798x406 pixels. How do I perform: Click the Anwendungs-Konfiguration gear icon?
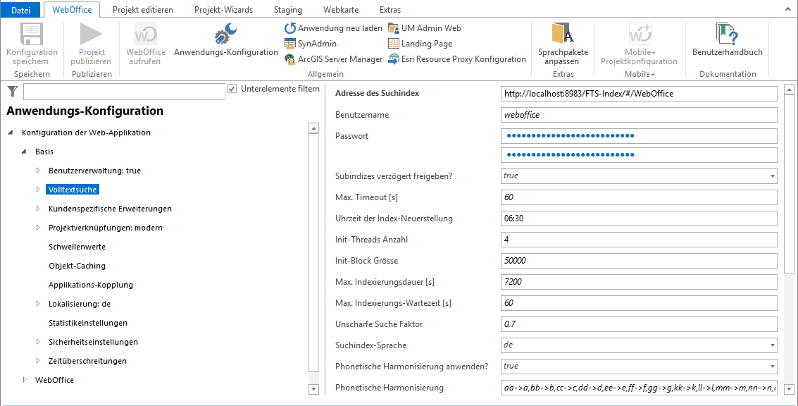tap(225, 35)
